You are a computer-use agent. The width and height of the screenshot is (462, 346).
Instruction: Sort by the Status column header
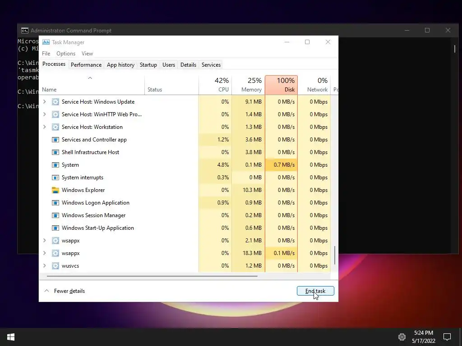click(172, 85)
